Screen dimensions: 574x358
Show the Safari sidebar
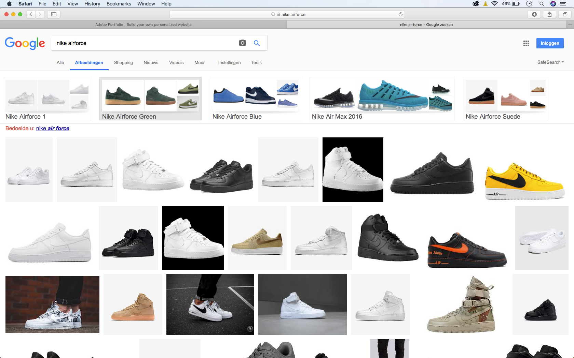[54, 14]
